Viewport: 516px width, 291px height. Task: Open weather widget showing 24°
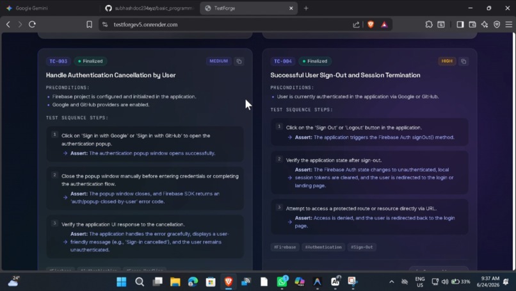point(14,281)
